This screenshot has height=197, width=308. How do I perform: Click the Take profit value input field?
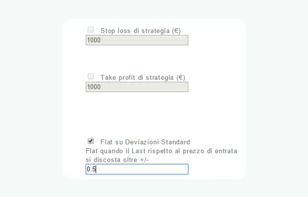[x=137, y=87]
